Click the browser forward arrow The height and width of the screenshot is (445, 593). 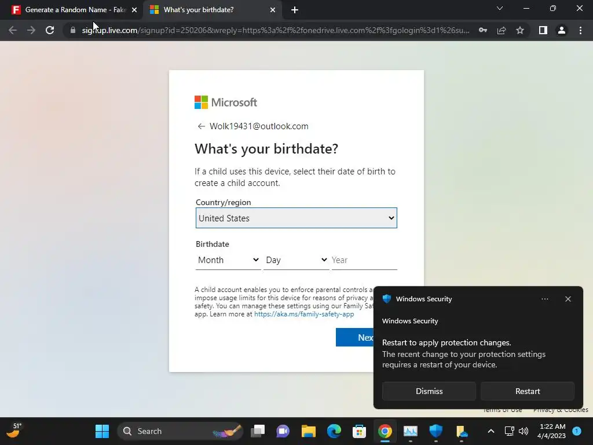coord(31,30)
